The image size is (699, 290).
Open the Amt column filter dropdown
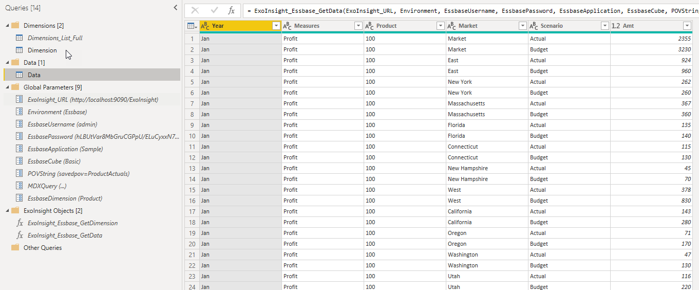tap(687, 26)
